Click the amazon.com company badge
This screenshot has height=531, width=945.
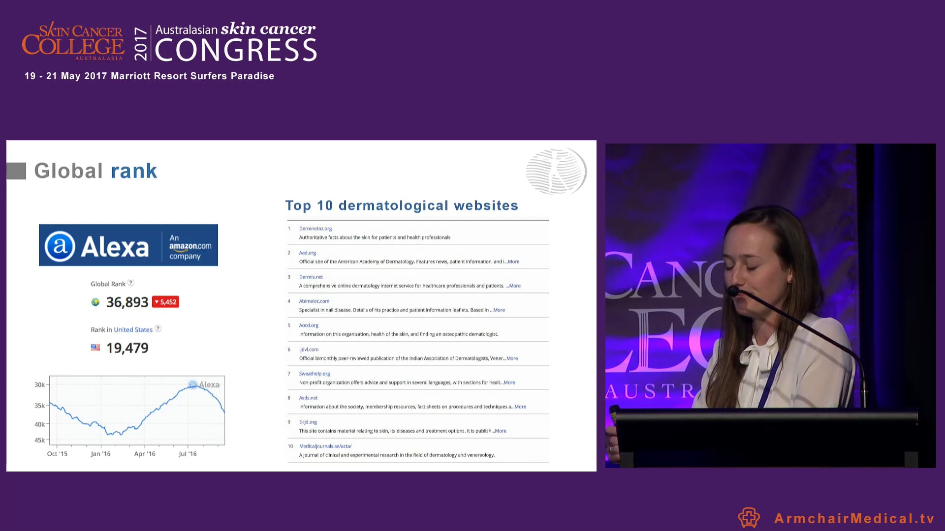(190, 246)
